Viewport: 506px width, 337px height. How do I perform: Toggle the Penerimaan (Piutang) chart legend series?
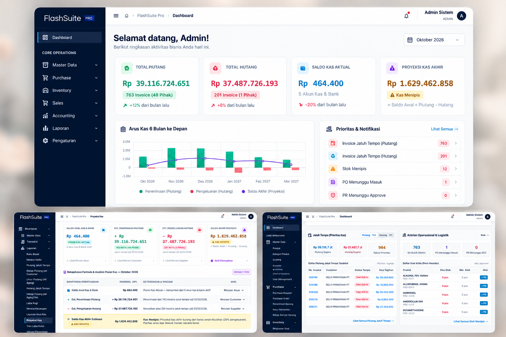(160, 191)
